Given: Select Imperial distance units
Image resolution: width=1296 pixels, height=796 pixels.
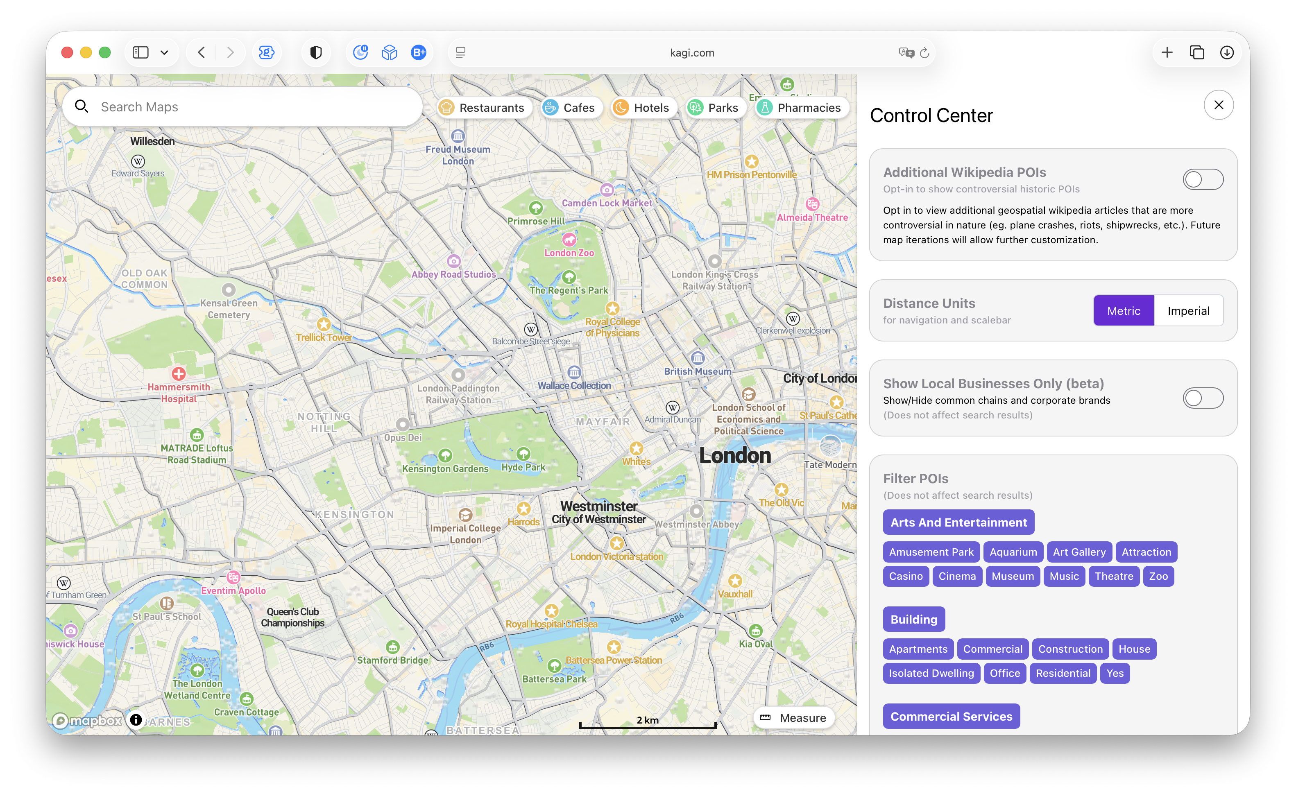Looking at the screenshot, I should pos(1188,311).
